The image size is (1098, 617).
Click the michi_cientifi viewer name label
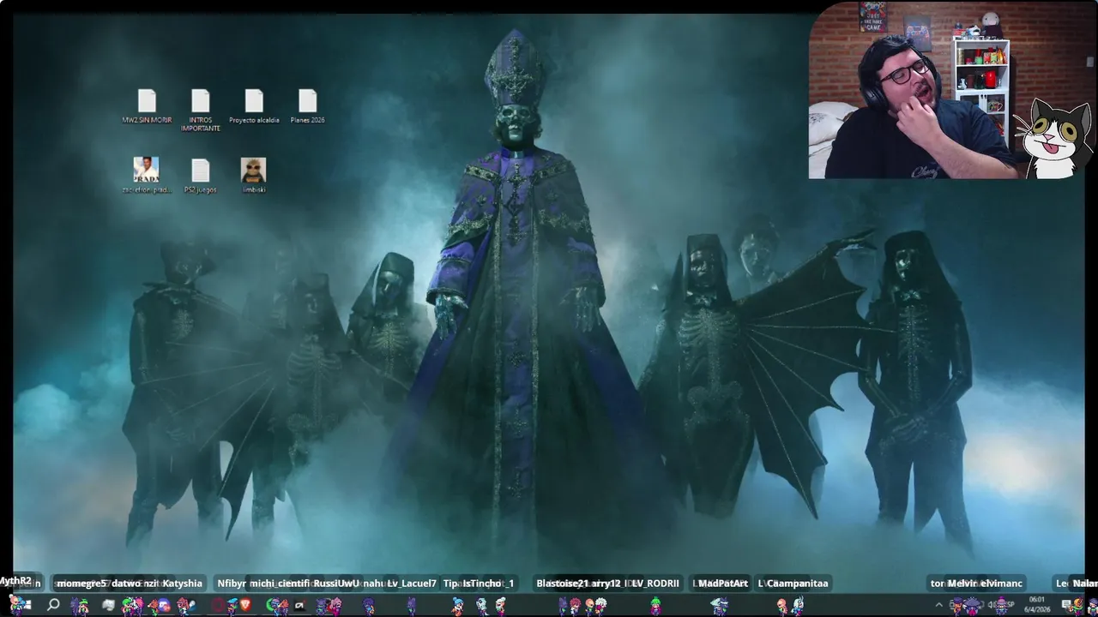point(280,584)
